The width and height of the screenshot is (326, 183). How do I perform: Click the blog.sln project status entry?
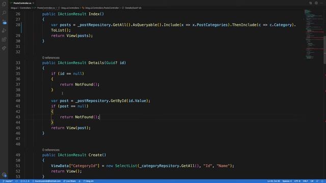click(89, 181)
